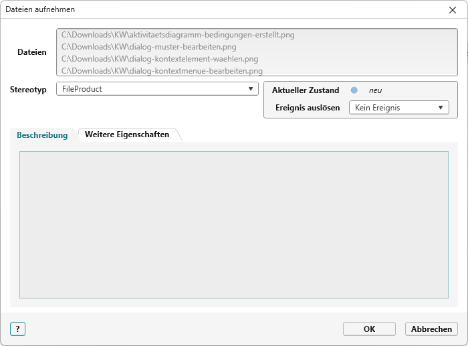This screenshot has height=346, width=468.
Task: Expand the Ereignis auslösen Kein Ereignis dropdown
Action: click(398, 108)
